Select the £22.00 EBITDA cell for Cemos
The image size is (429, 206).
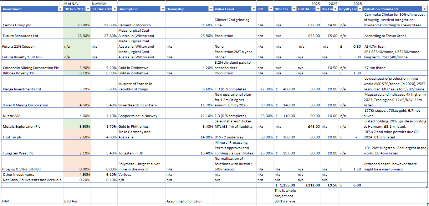pyautogui.click(x=309, y=20)
